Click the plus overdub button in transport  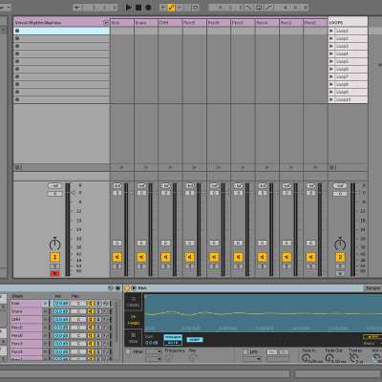pyautogui.click(x=163, y=8)
